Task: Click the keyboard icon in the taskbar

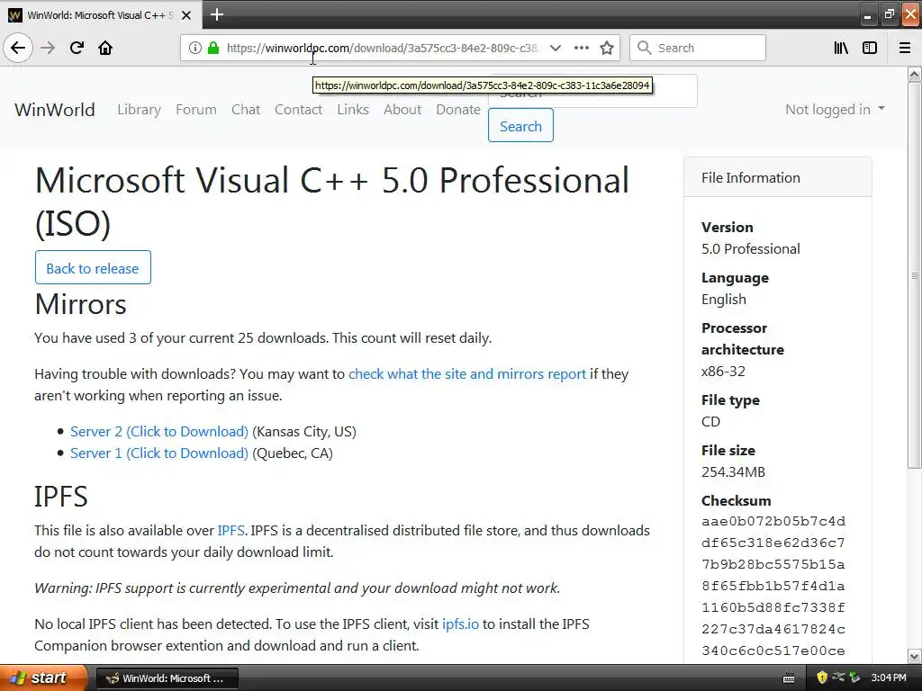Action: pyautogui.click(x=789, y=678)
